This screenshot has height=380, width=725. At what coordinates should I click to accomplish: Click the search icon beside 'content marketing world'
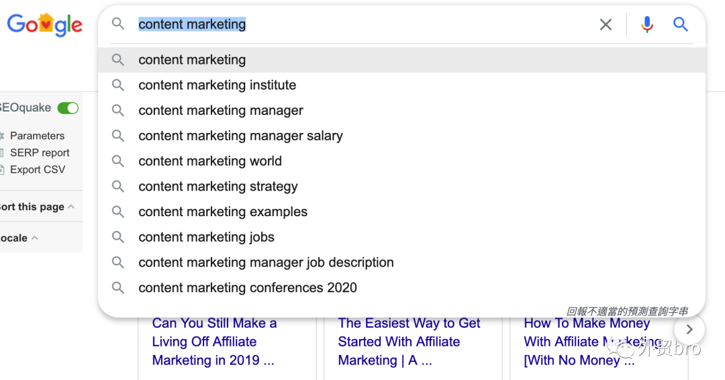[118, 161]
